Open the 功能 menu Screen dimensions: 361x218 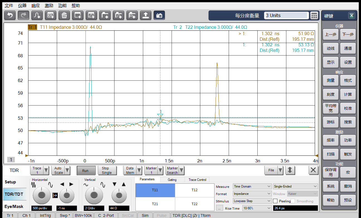[x=62, y=6]
